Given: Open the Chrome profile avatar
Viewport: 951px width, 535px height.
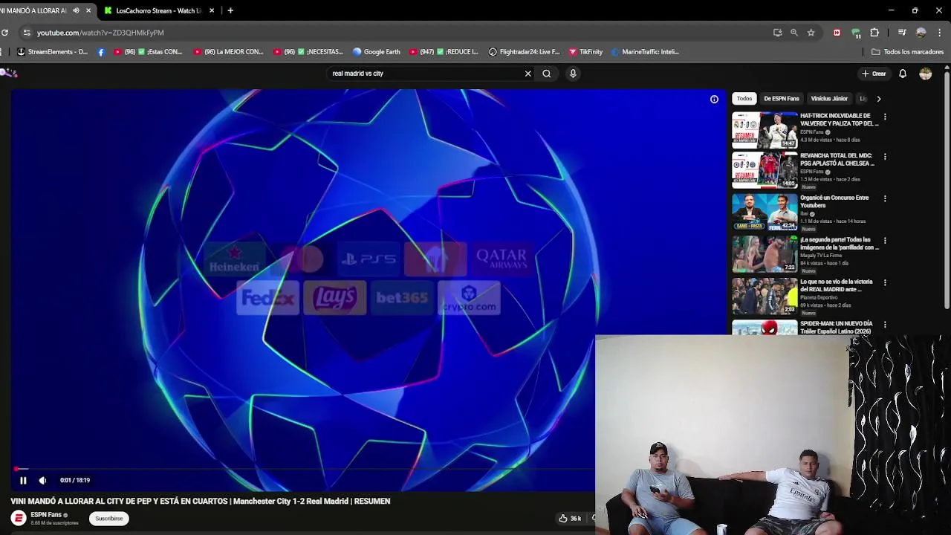Looking at the screenshot, I should [921, 33].
